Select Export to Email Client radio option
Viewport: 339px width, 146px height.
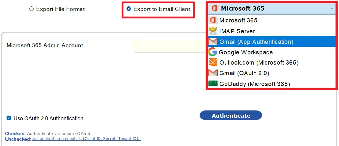128,9
